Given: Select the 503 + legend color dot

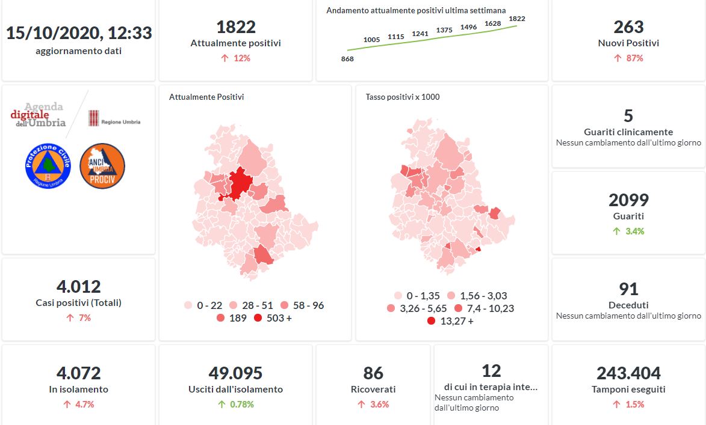Looking at the screenshot, I should coord(259,318).
